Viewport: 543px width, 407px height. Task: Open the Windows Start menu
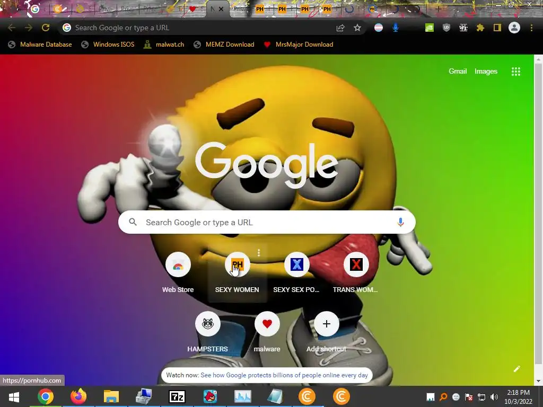(x=14, y=396)
